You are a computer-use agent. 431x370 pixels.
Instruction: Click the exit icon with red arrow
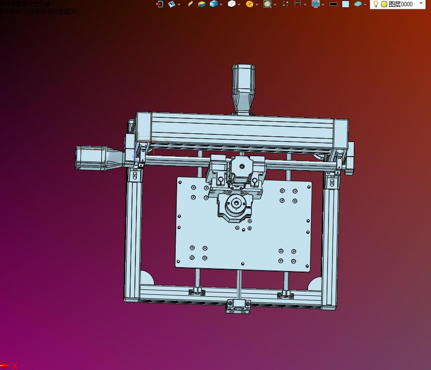click(160, 4)
